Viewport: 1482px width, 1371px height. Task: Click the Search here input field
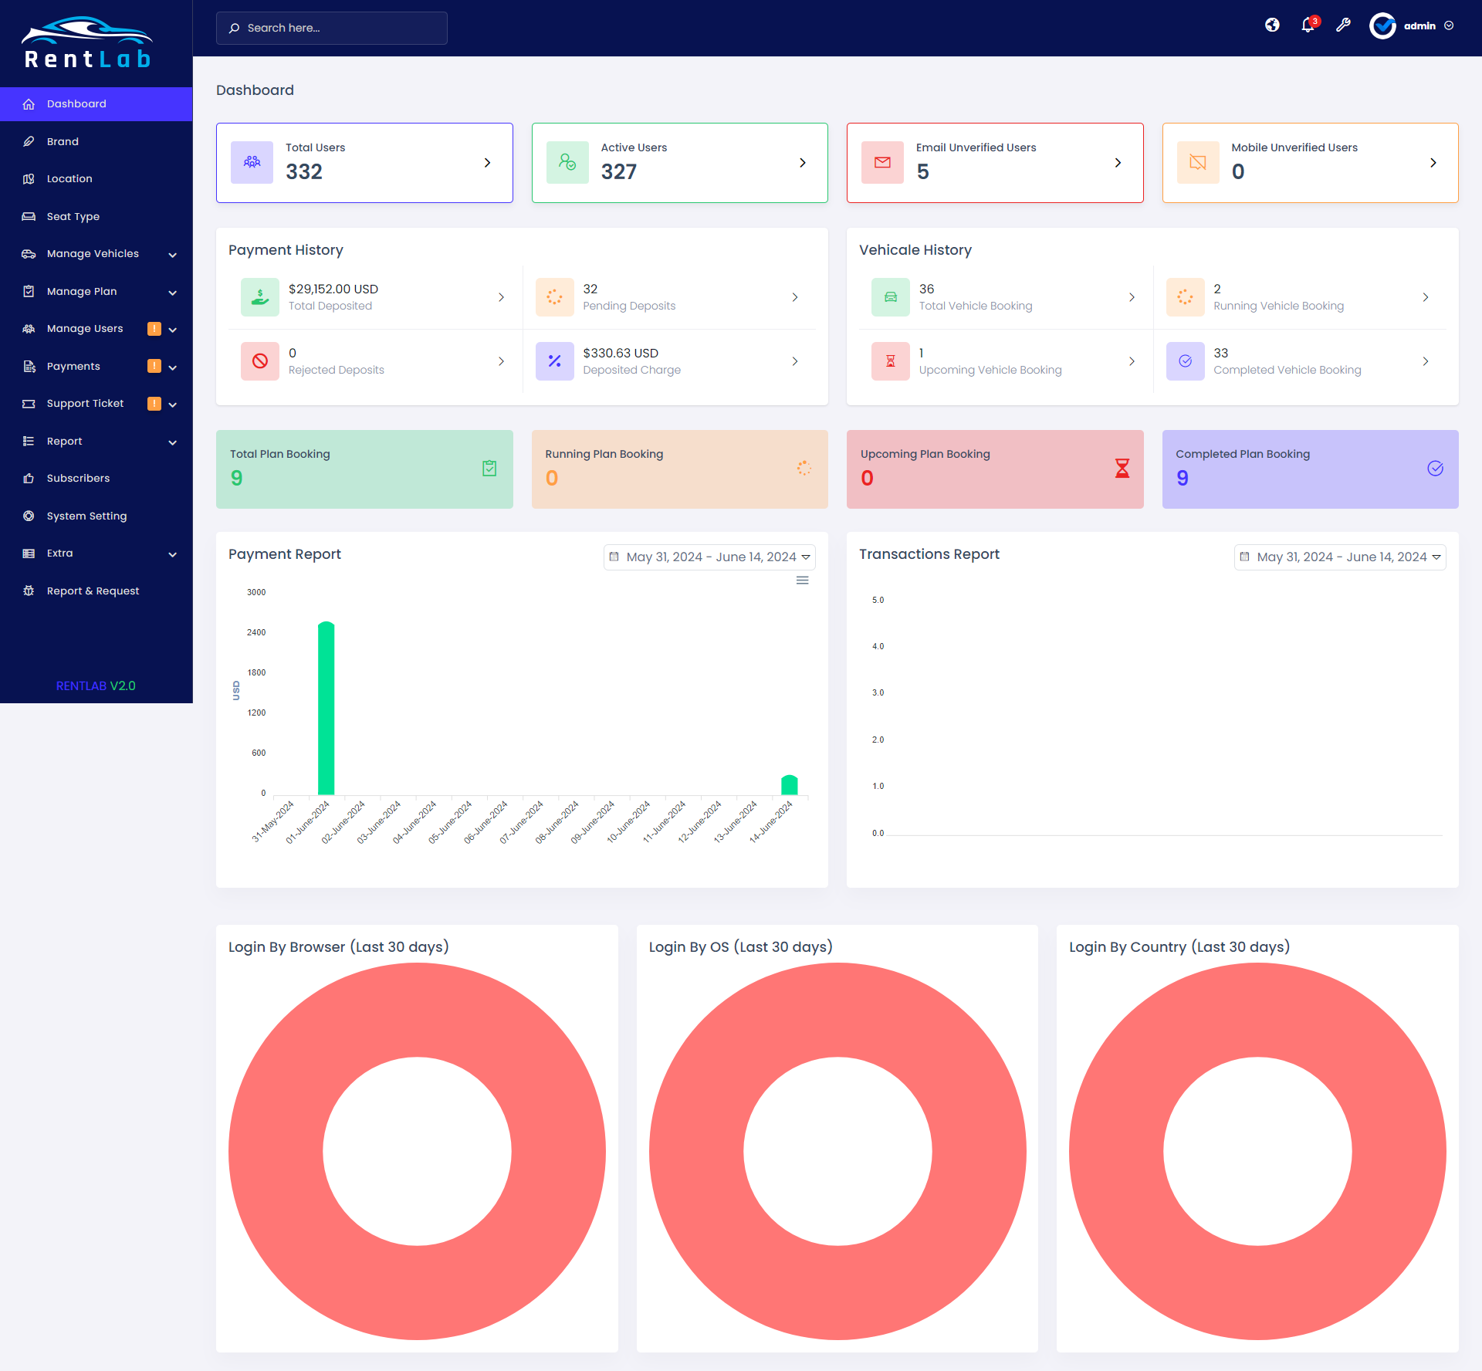coord(332,29)
